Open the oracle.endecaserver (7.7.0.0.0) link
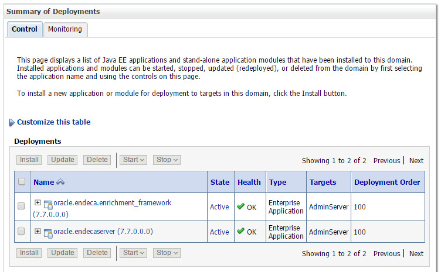The image size is (441, 272). pyautogui.click(x=103, y=231)
